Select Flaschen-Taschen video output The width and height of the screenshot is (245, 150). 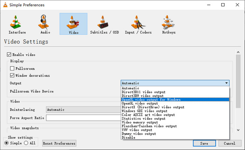click(175, 126)
